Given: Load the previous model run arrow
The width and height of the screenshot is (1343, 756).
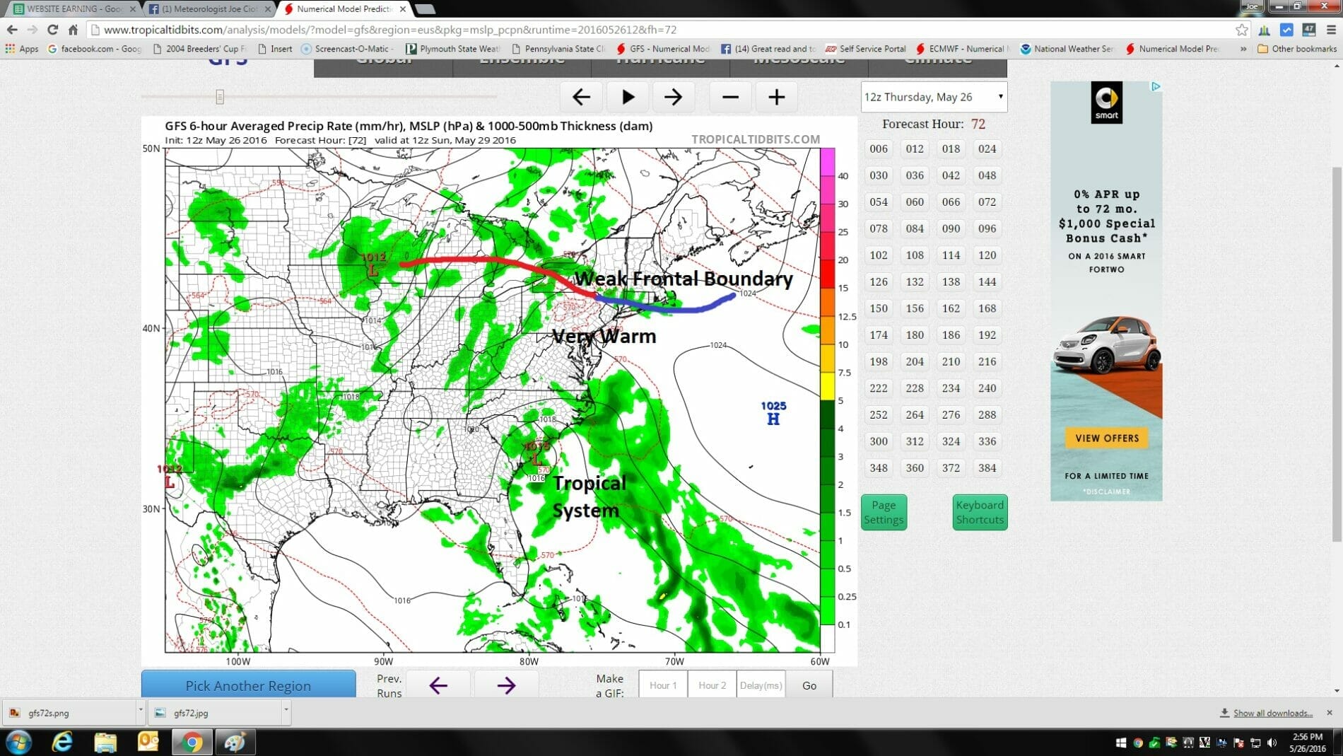Looking at the screenshot, I should click(438, 685).
